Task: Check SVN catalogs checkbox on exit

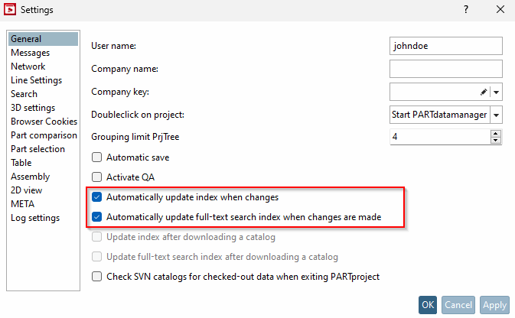Action: point(97,277)
